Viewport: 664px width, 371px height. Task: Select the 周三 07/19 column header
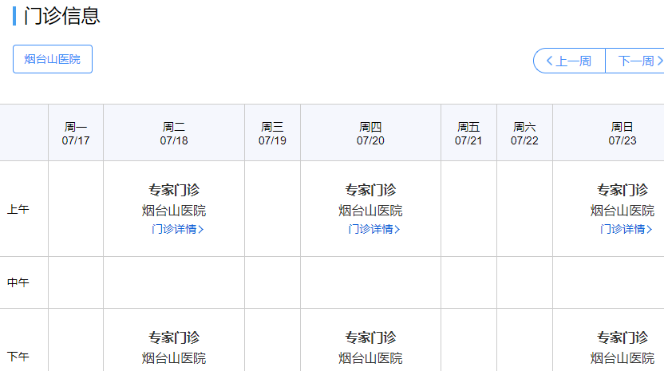(x=272, y=133)
